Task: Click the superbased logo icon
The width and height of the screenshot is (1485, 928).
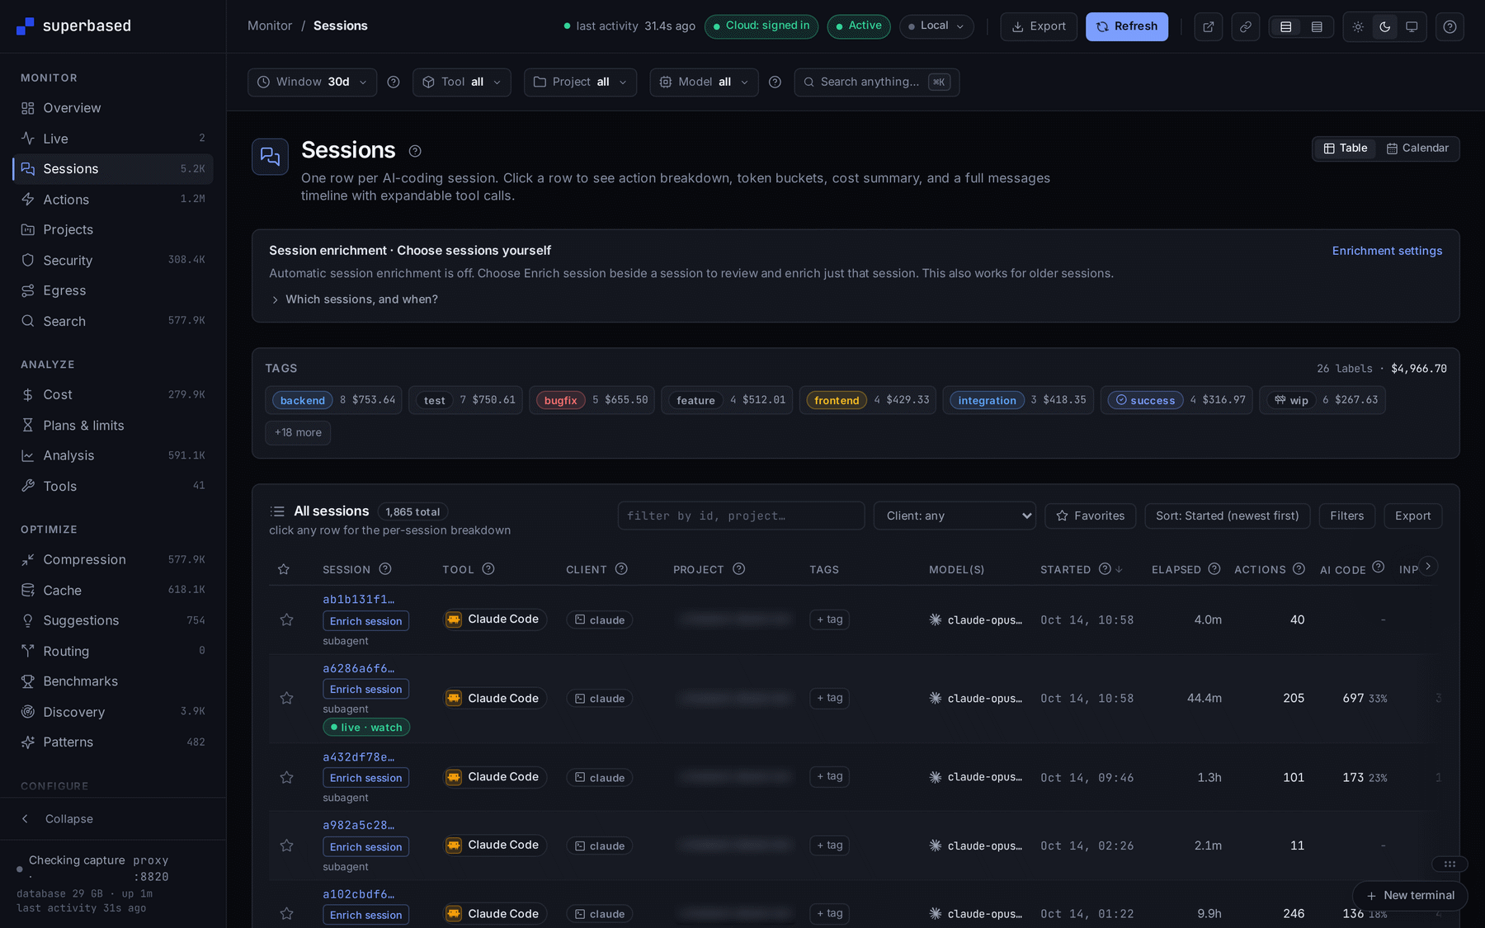Action: (26, 26)
